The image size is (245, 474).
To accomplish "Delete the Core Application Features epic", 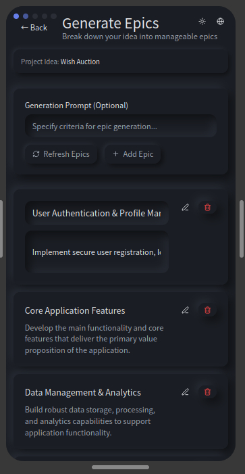I will click(208, 310).
